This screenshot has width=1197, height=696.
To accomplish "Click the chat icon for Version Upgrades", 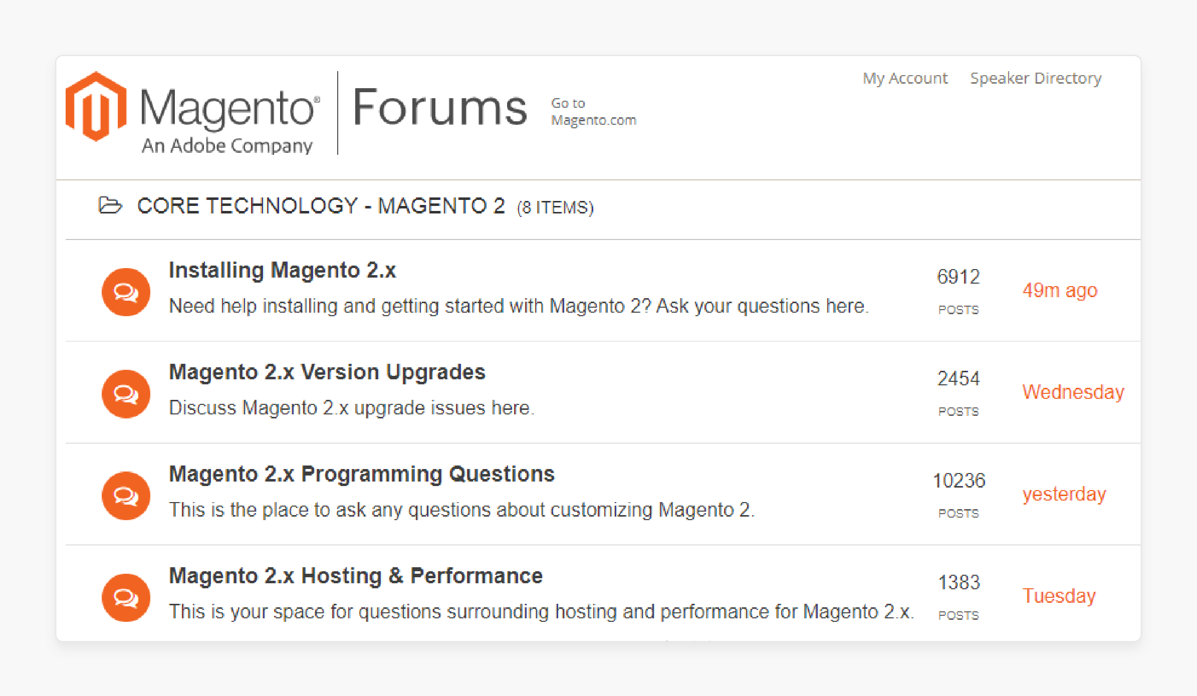I will point(126,394).
